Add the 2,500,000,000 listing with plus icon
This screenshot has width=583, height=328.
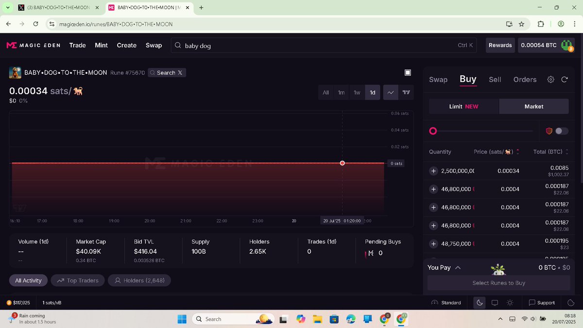(434, 171)
